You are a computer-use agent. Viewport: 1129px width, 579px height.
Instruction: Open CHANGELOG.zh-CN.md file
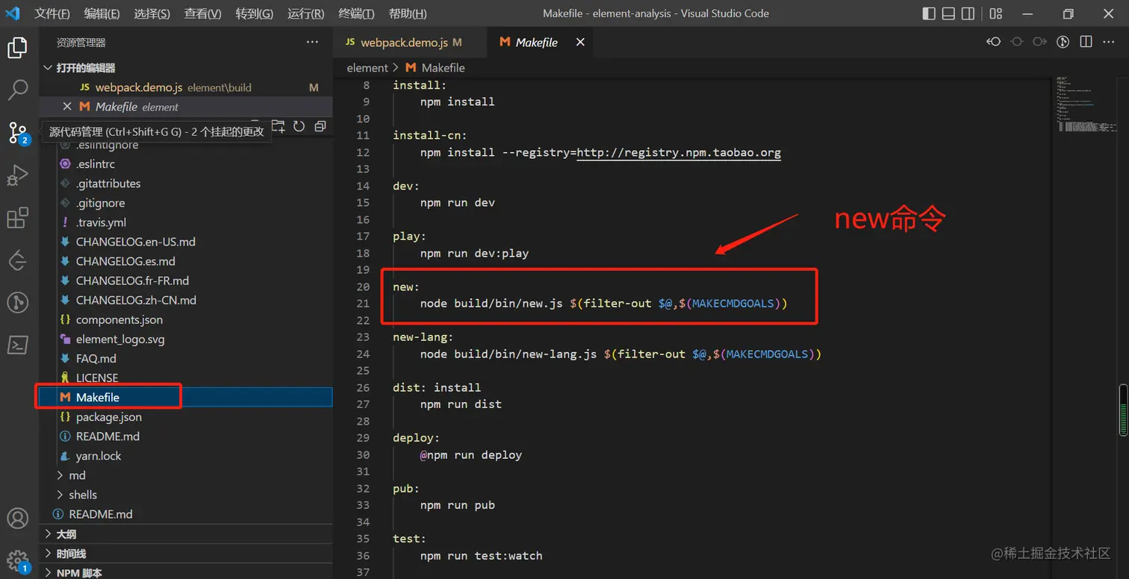[186, 300]
